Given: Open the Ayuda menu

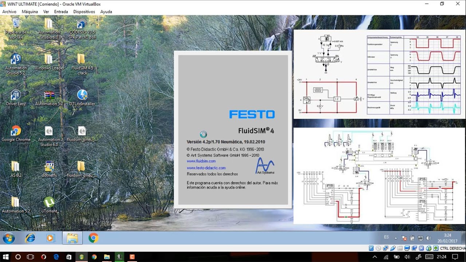Looking at the screenshot, I should tap(106, 12).
